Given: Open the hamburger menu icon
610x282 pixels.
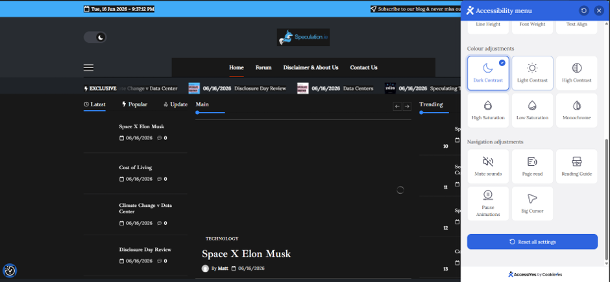Looking at the screenshot, I should click(x=89, y=67).
